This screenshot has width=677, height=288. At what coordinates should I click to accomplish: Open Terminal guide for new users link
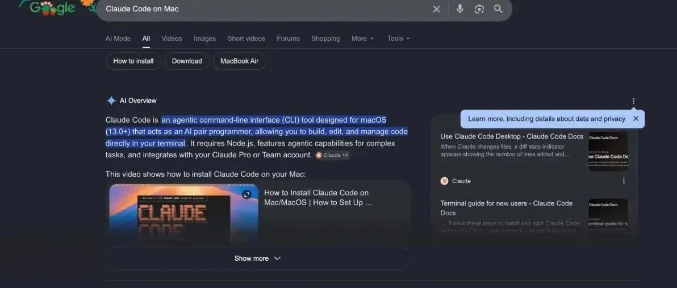tap(507, 208)
